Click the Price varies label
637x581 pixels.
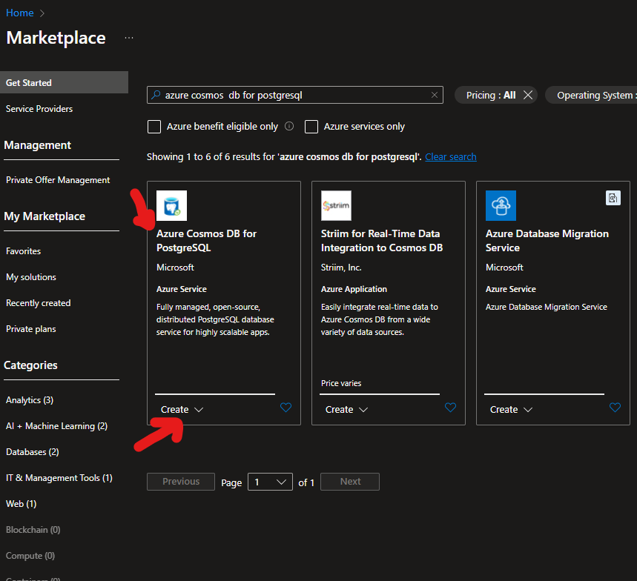point(341,383)
